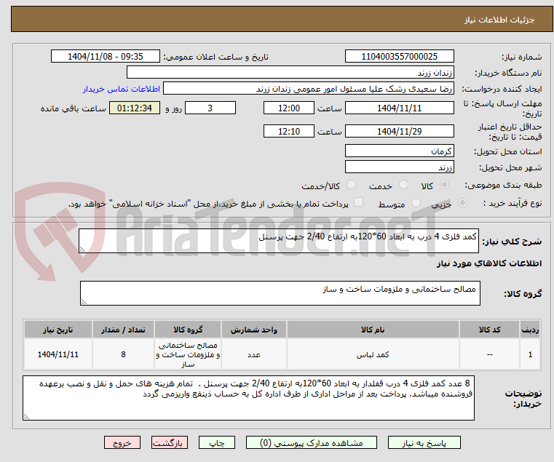Click the کد کالا column header
Viewport: 554px width, 462px height.
489,330
